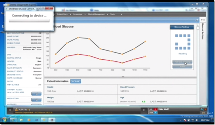
Task: Click the Vasc. Access Step button
Action: tap(36, 94)
